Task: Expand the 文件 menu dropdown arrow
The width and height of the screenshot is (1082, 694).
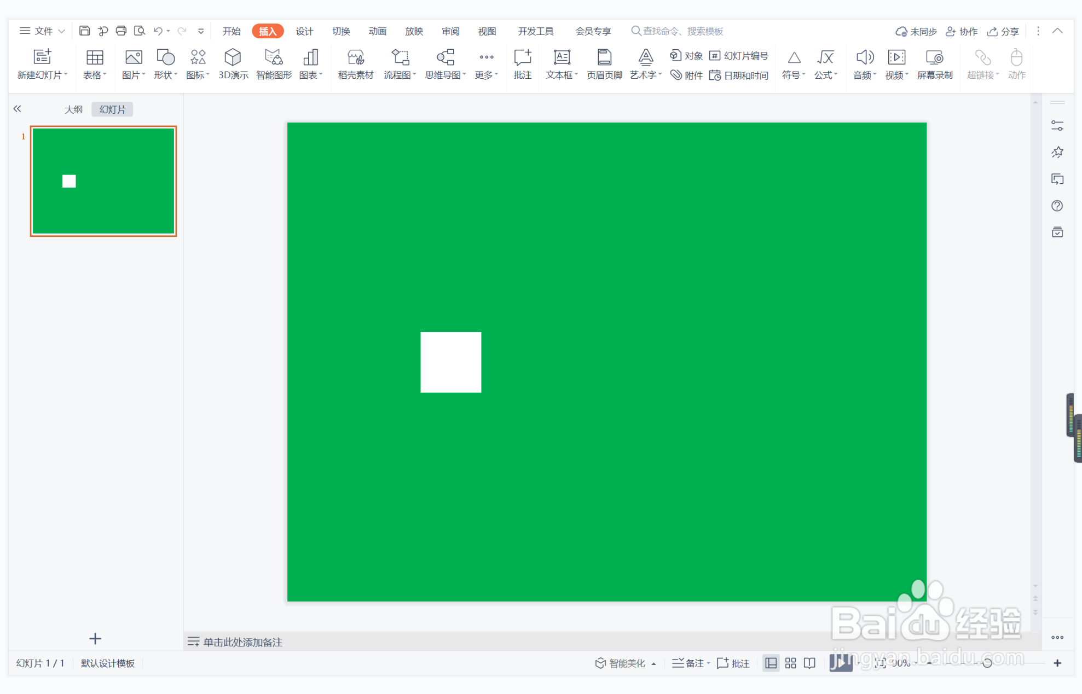Action: (62, 31)
